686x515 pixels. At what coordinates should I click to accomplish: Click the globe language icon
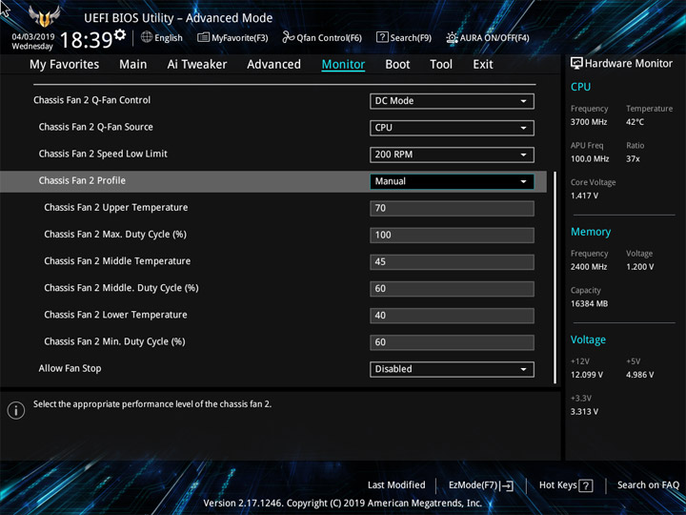coord(147,37)
